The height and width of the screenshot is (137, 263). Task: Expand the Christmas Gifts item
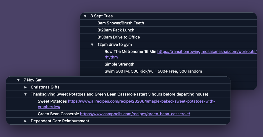click(x=25, y=87)
